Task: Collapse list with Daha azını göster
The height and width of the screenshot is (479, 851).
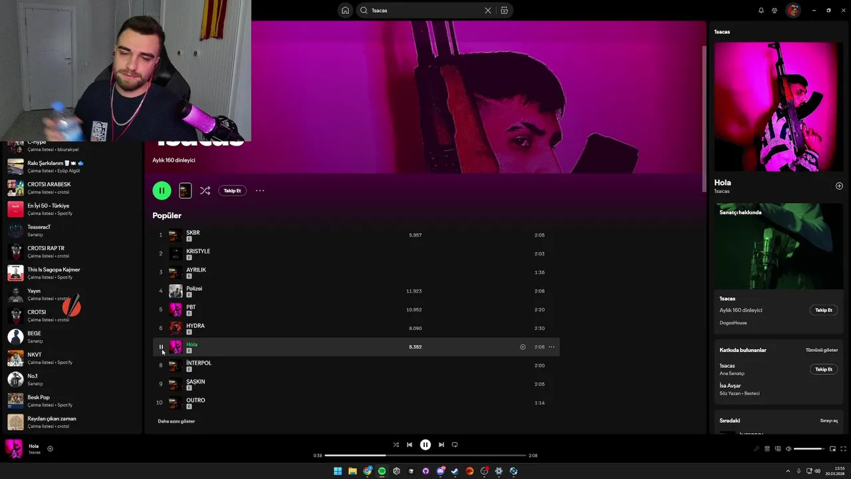Action: (176, 421)
